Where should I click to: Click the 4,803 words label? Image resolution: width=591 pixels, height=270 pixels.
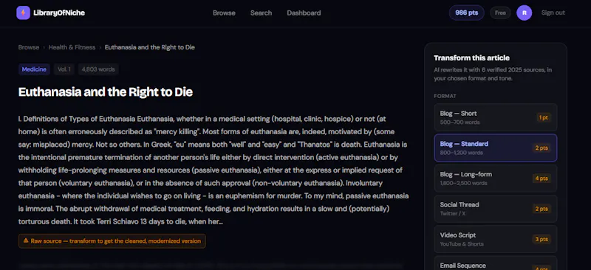point(98,69)
